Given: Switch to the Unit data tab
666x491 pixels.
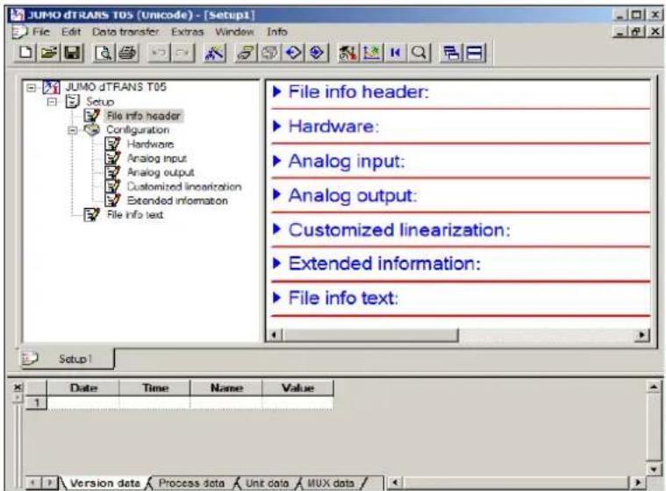Looking at the screenshot, I should point(267,483).
